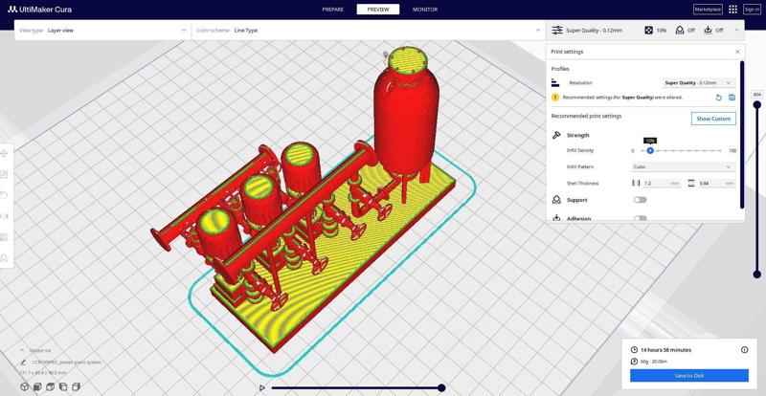Viewport: 766px width, 396px height.
Task: Click the material usage spool icon
Action: 634,362
